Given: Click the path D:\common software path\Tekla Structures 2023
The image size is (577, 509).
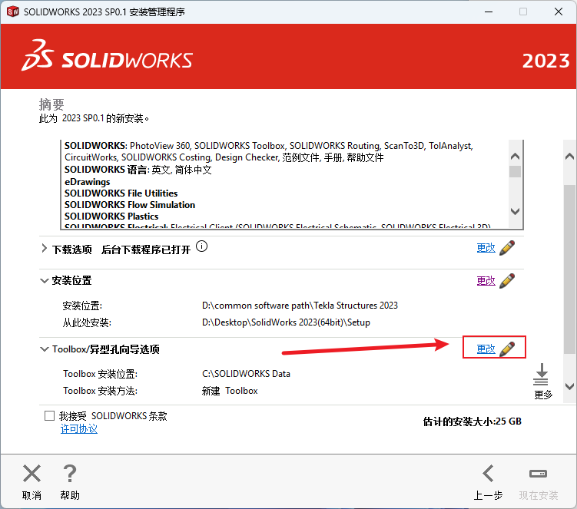Looking at the screenshot, I should (x=300, y=306).
